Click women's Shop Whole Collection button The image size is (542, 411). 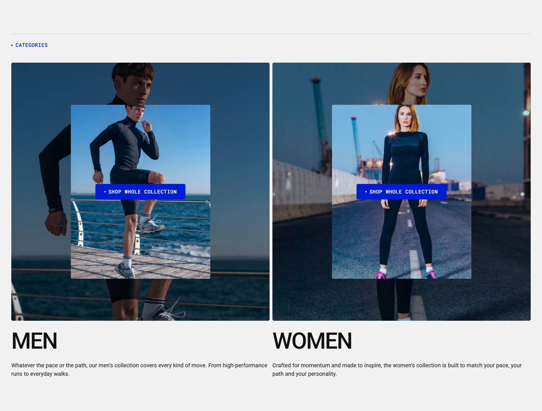pos(401,192)
